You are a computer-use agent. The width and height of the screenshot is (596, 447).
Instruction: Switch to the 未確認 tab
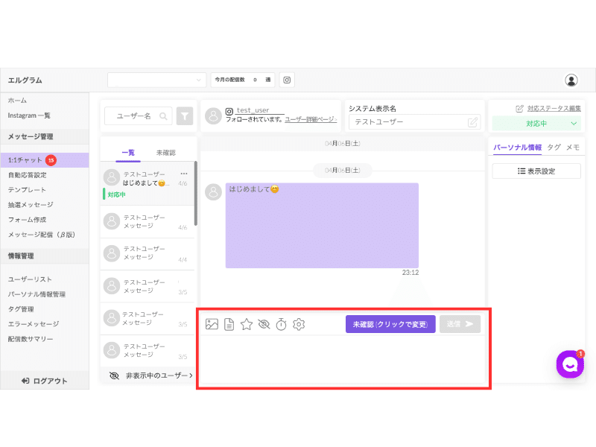pos(165,153)
